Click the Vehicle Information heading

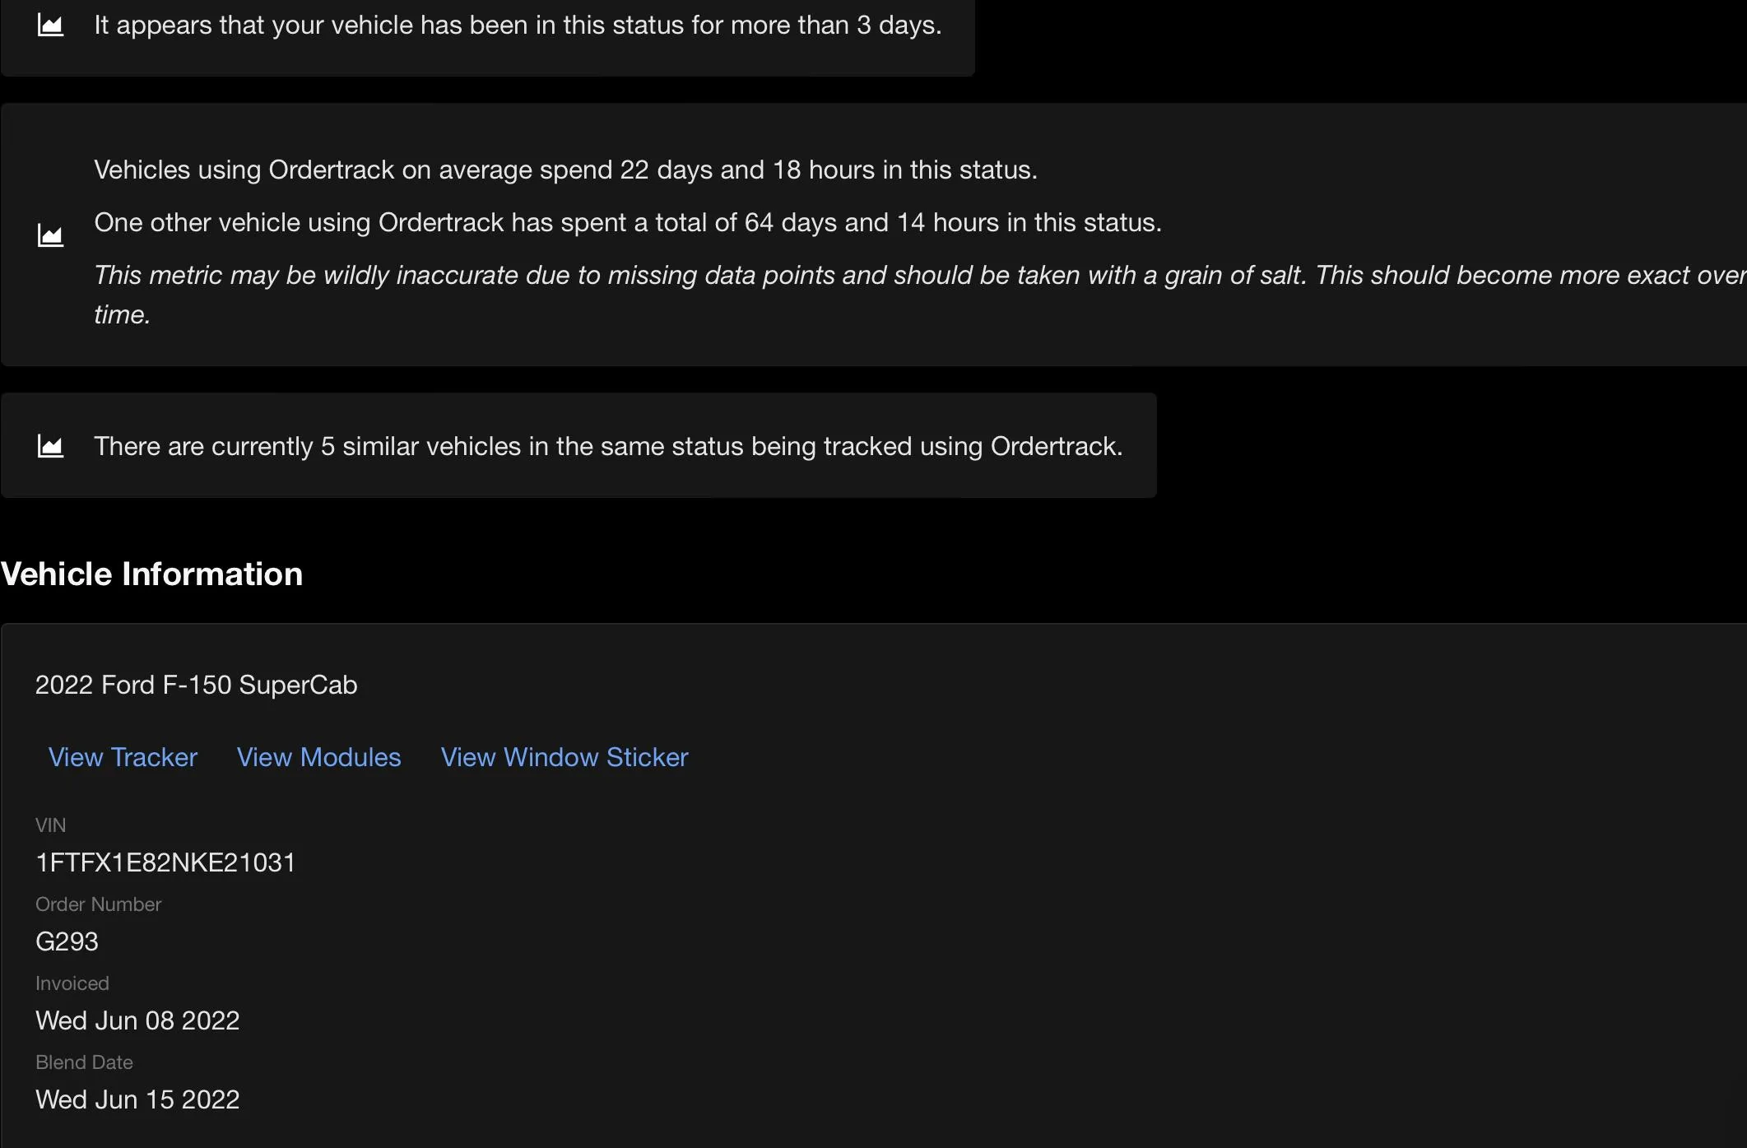click(x=151, y=574)
